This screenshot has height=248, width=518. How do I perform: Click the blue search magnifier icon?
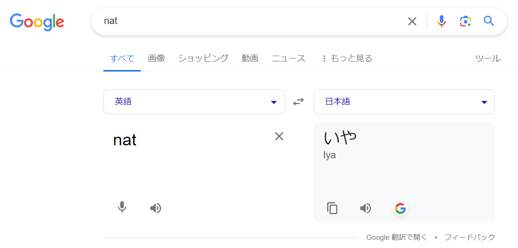tap(489, 21)
